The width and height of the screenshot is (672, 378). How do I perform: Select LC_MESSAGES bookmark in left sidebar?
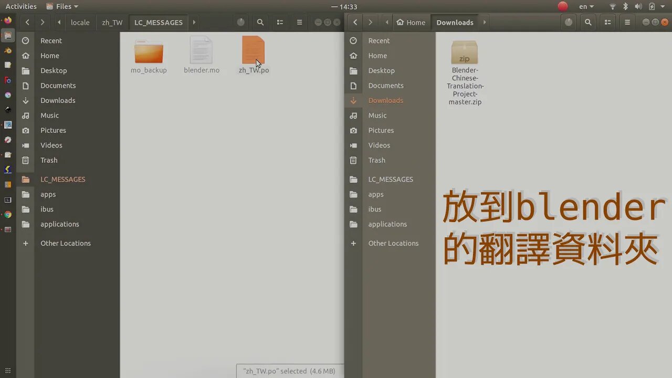(x=68, y=180)
